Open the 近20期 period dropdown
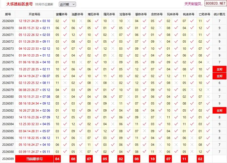 [67, 4]
